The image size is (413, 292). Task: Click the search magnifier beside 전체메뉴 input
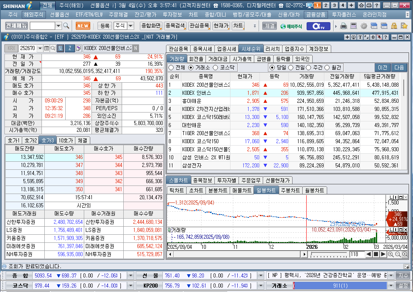pos(66,25)
